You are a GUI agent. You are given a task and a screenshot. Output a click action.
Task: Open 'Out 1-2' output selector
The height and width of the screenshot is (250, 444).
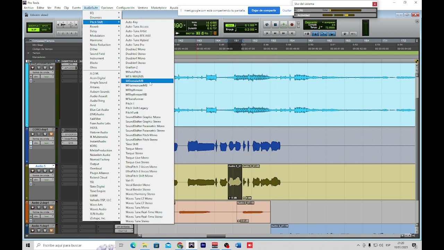(x=124, y=231)
